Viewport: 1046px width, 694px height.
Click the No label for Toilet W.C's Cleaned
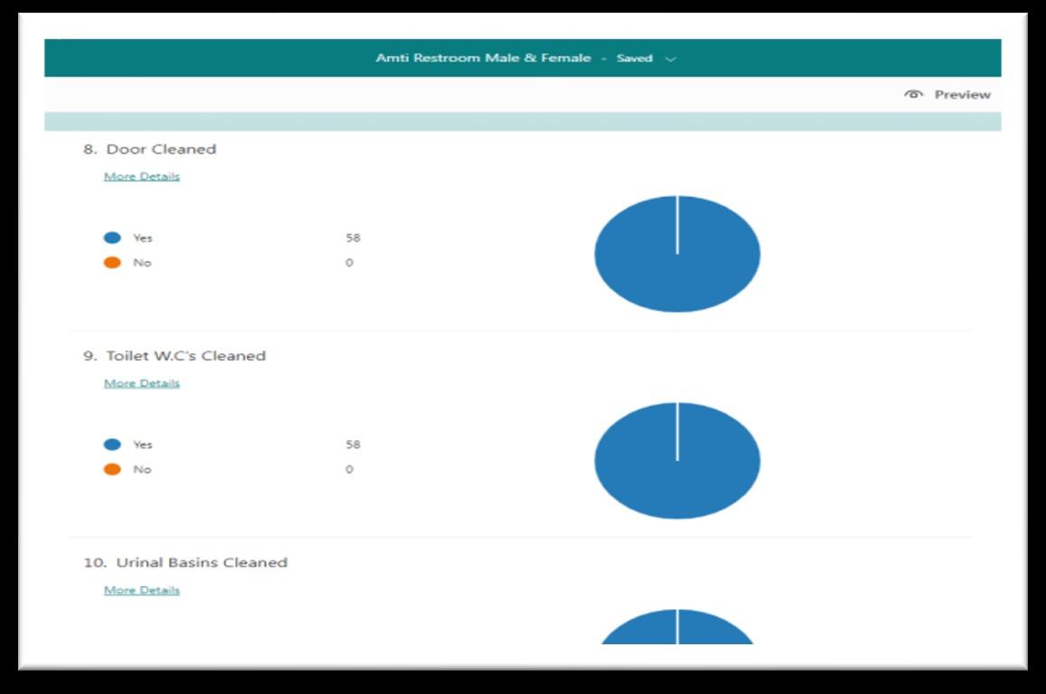141,469
